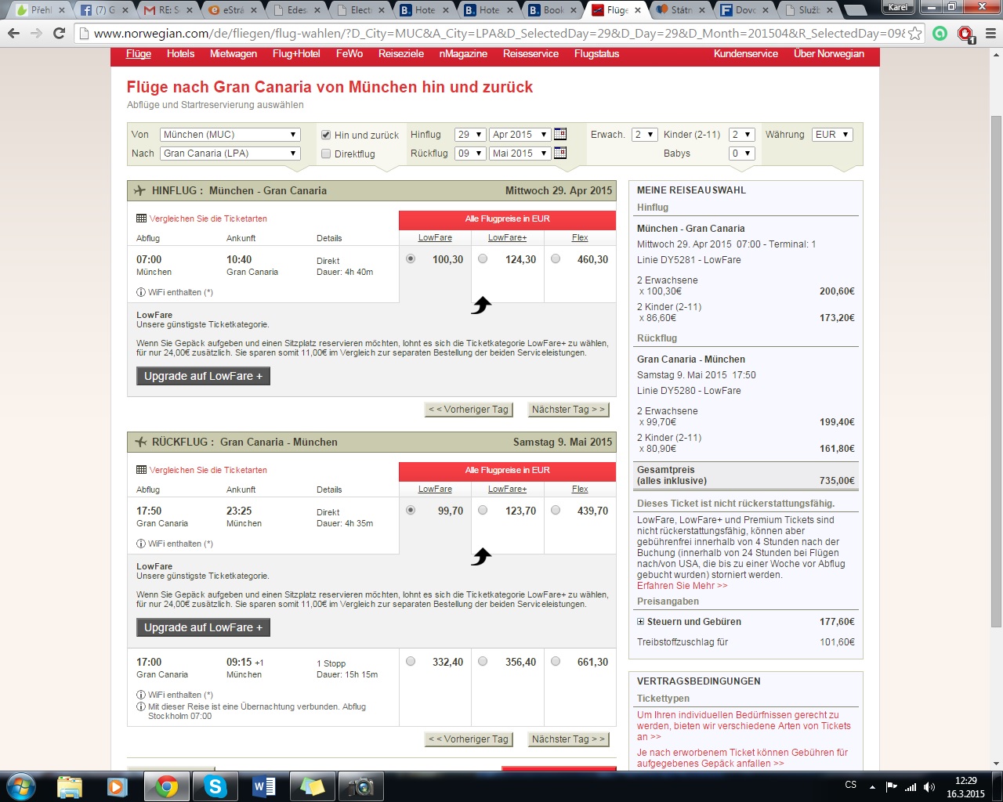Click the red adblock extension icon
The image size is (1003, 802).
pyautogui.click(x=965, y=34)
